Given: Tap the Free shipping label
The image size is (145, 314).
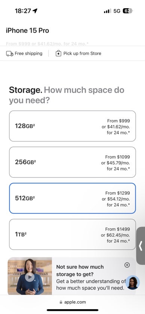Looking at the screenshot, I should [29, 54].
